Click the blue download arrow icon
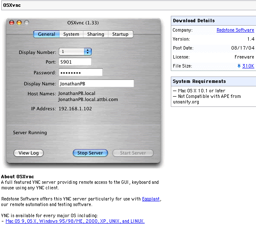 point(239,66)
